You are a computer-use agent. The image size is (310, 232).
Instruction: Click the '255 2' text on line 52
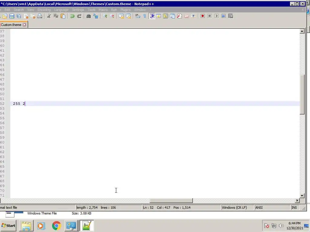coord(19,104)
